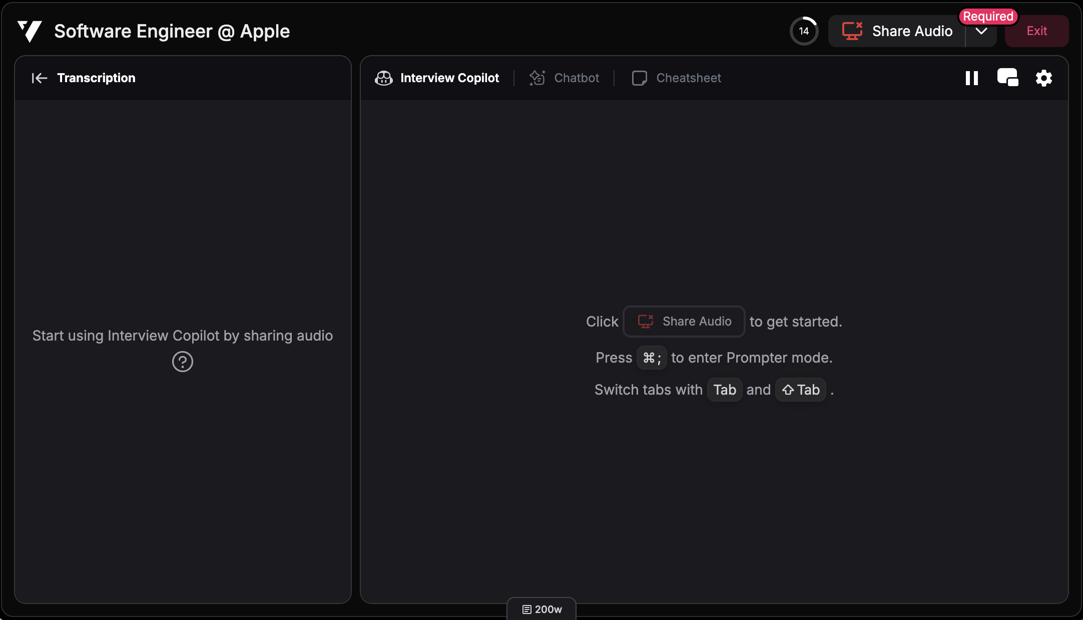Select the Interview Copilot tab
The image size is (1083, 620).
pyautogui.click(x=449, y=78)
